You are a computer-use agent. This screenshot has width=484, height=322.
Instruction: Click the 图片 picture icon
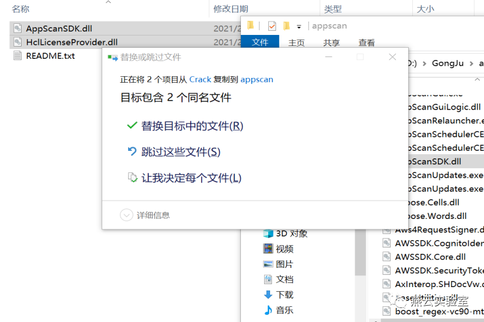point(268,264)
